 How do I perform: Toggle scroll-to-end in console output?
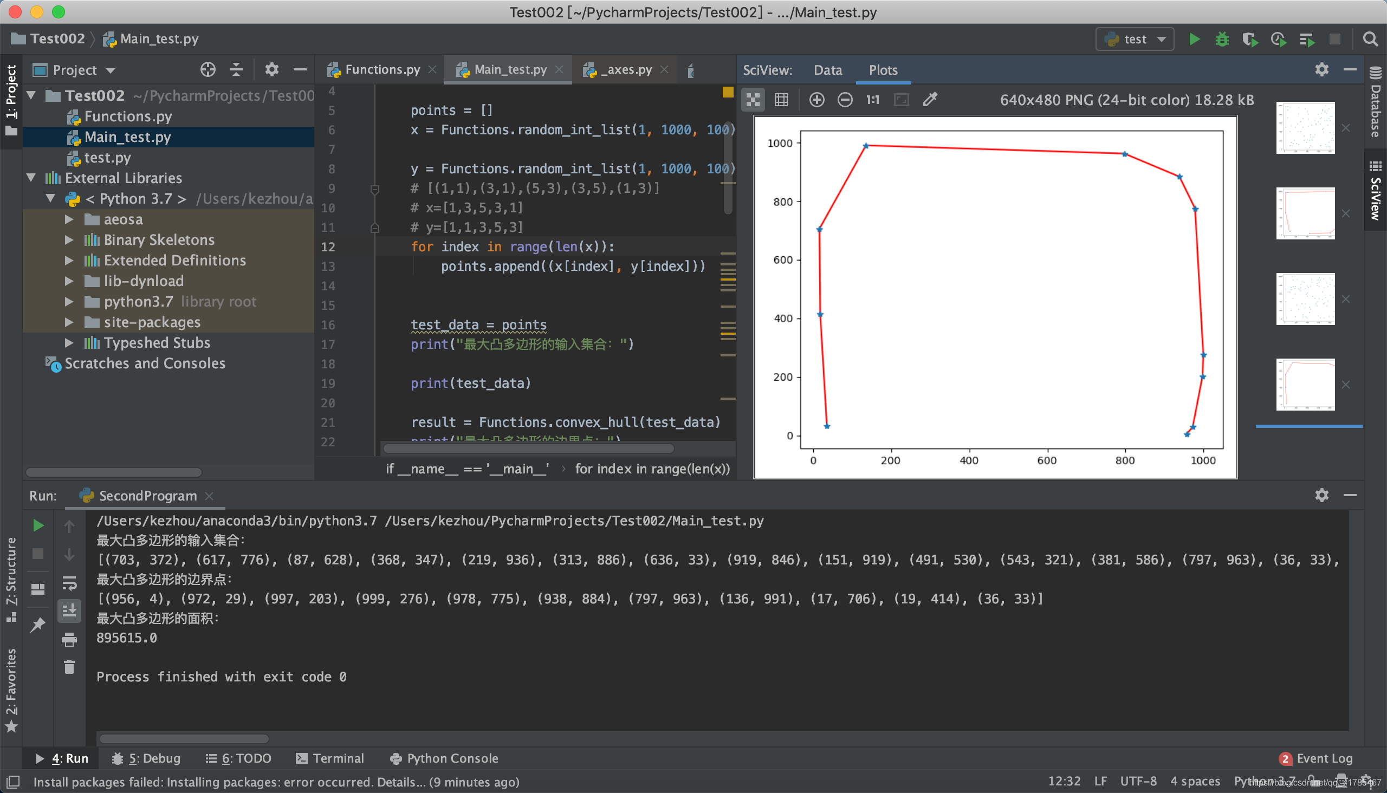coord(69,610)
